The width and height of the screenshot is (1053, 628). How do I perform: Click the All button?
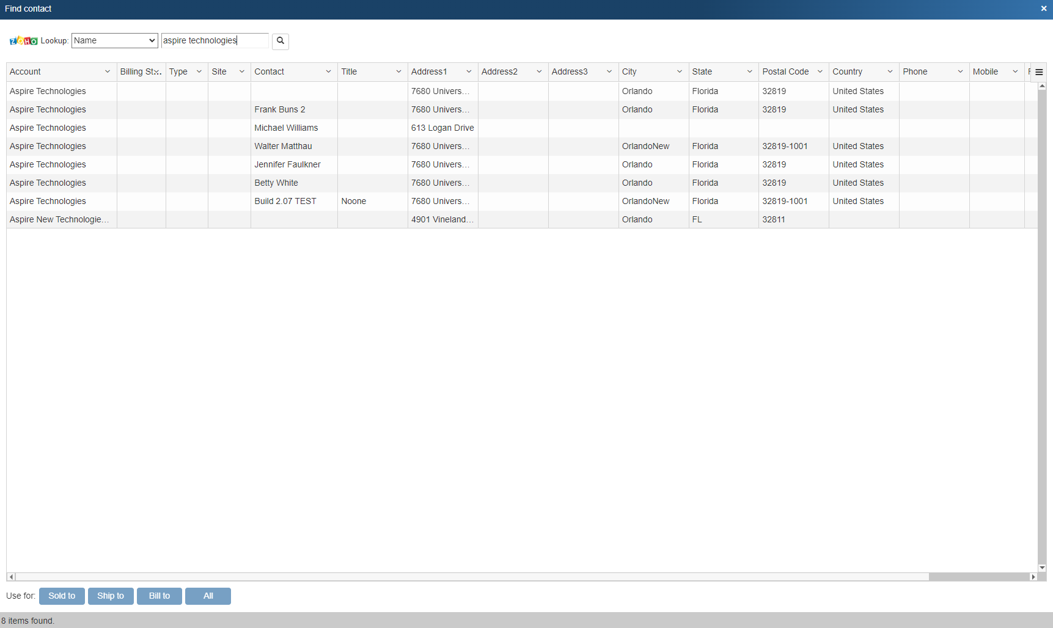[208, 596]
